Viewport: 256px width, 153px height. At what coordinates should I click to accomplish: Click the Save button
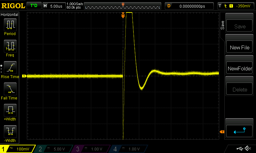click(x=239, y=25)
